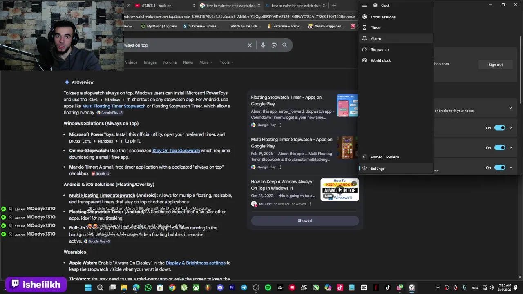This screenshot has width=523, height=294.
Task: Open WhatsApp from the taskbar
Action: point(148,287)
